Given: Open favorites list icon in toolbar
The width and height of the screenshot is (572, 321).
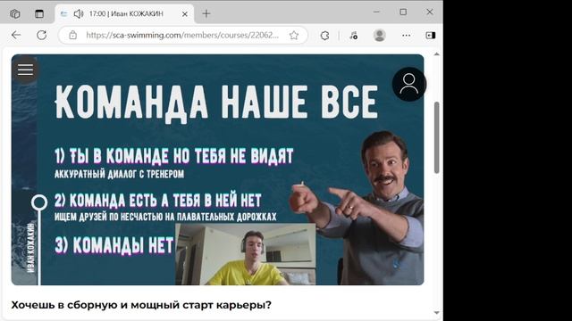Looking at the screenshot, I should pos(353,36).
